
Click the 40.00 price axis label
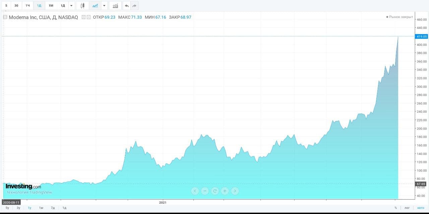click(x=422, y=196)
